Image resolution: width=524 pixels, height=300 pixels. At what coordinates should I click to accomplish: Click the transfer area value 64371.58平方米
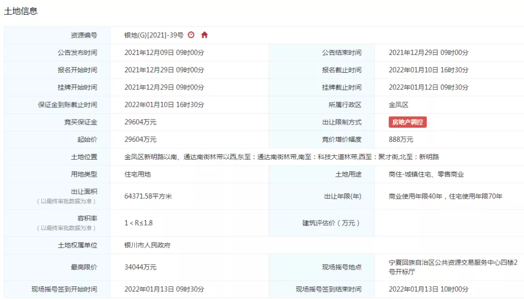(x=148, y=196)
